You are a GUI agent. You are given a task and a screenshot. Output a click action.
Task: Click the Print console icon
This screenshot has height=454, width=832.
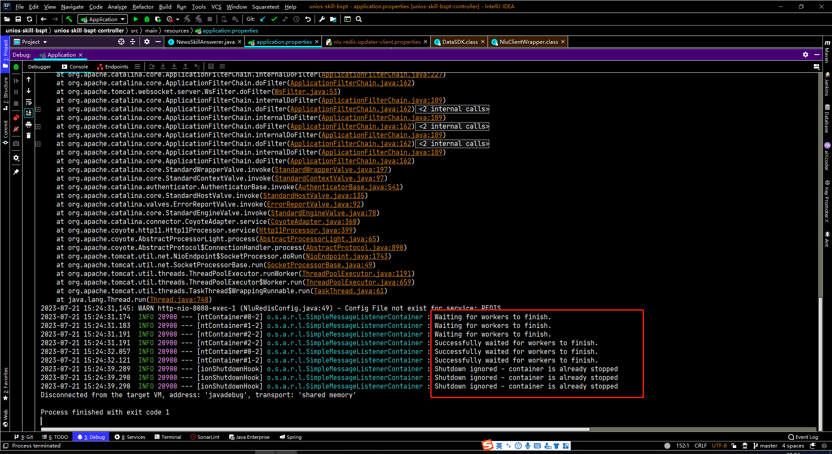coord(29,124)
